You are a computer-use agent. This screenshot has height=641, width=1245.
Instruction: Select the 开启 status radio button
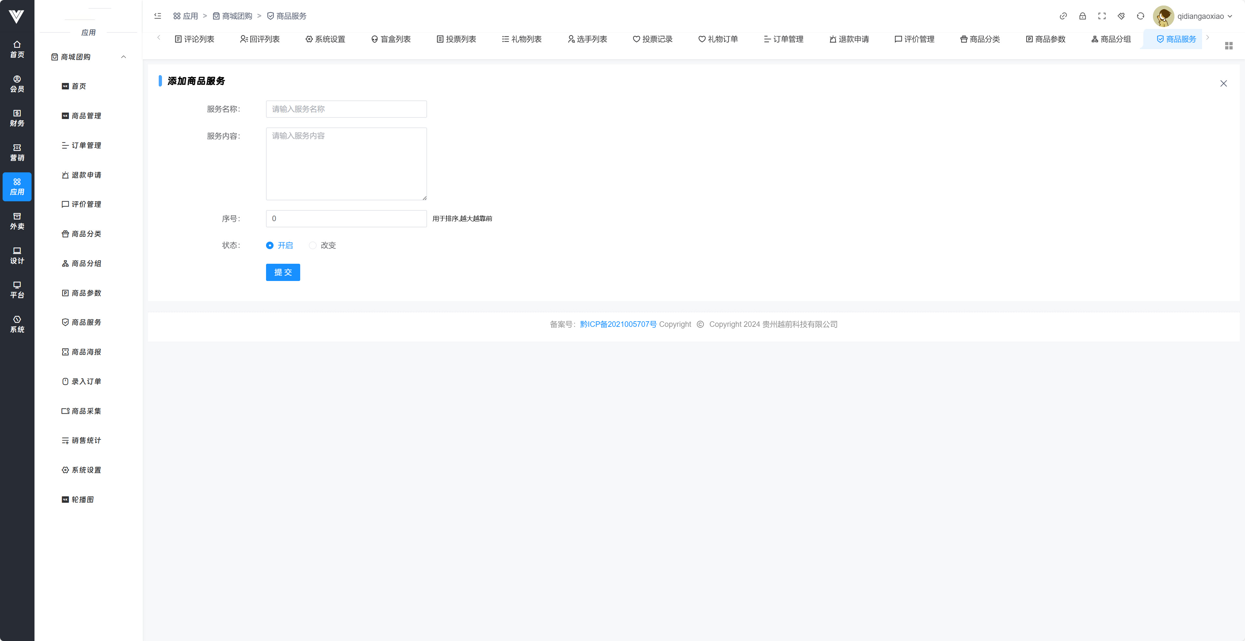coord(270,245)
